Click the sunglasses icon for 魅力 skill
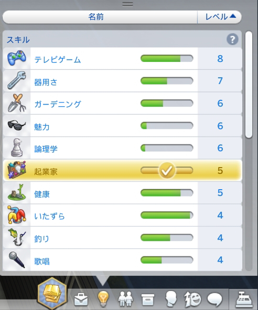The width and height of the screenshot is (258, 310). pyautogui.click(x=17, y=126)
